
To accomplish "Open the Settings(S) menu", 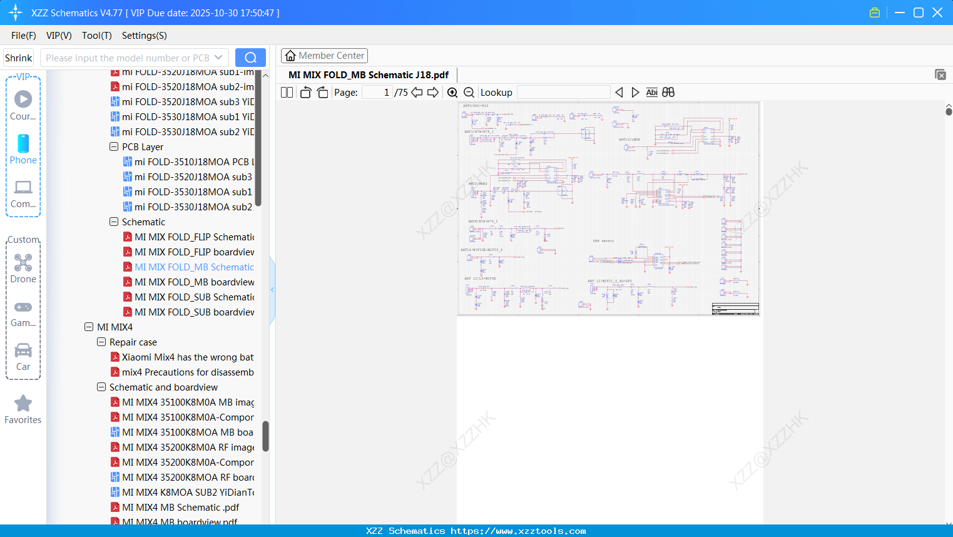I will (145, 36).
